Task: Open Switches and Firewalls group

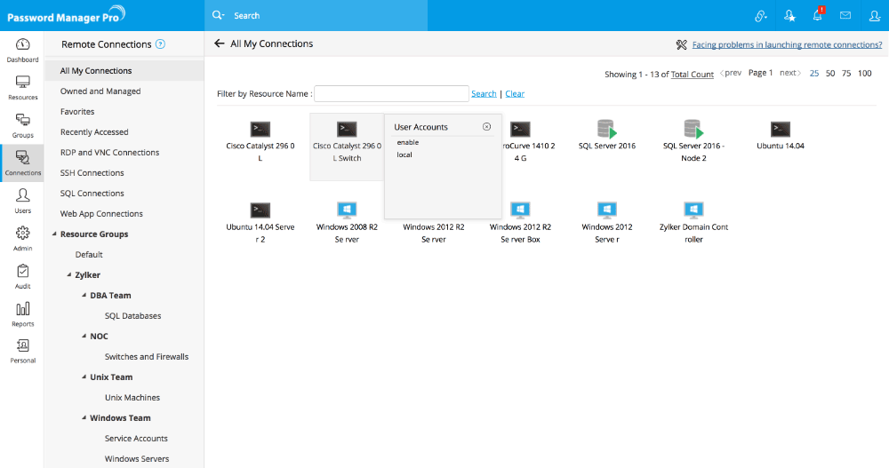Action: (147, 356)
